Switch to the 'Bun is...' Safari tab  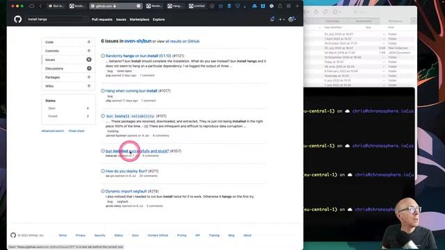tap(56, 6)
